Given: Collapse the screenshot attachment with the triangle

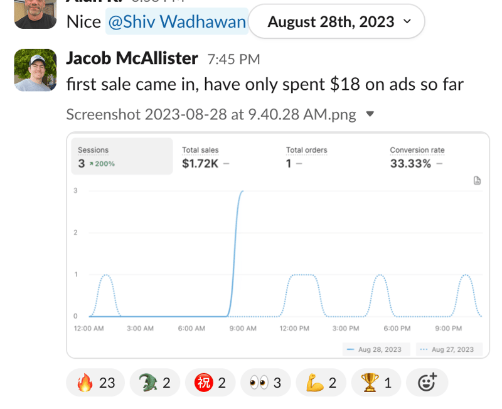Looking at the screenshot, I should [x=370, y=114].
